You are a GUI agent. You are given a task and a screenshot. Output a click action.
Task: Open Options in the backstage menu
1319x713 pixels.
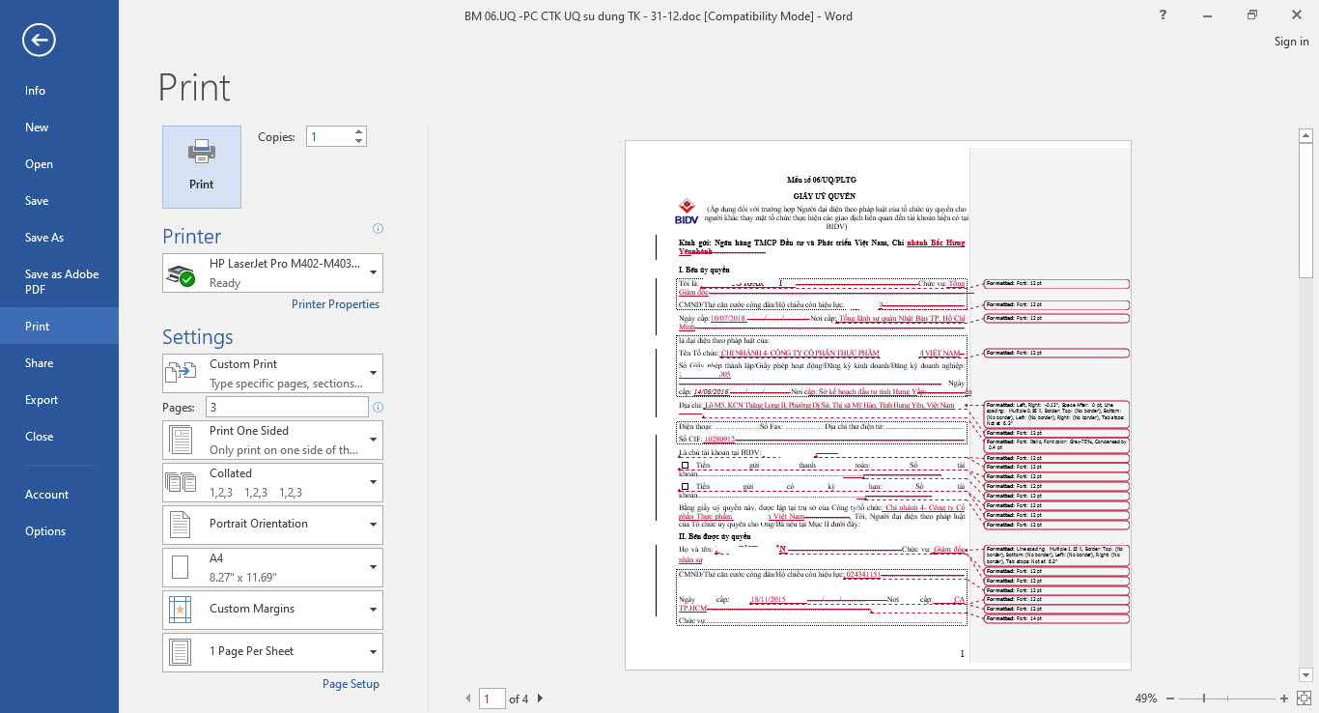pyautogui.click(x=59, y=531)
